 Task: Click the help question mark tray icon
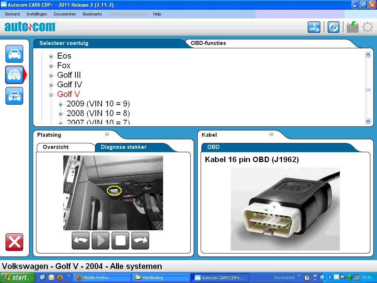pyautogui.click(x=307, y=278)
